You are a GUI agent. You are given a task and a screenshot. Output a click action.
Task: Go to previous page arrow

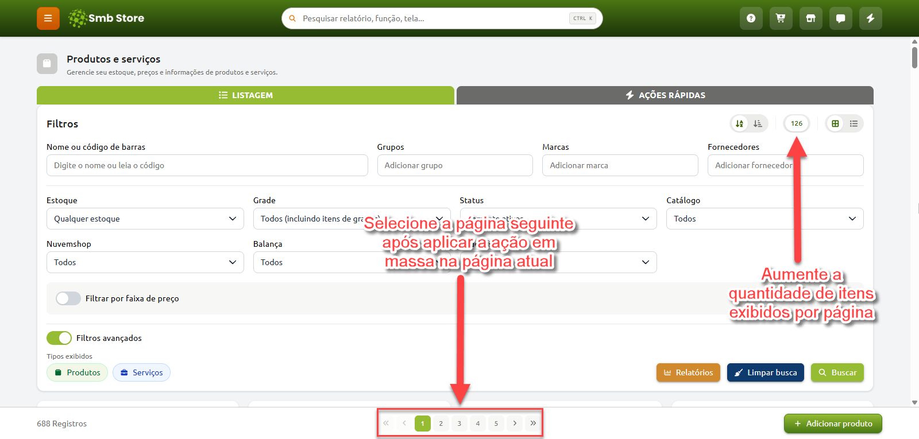(x=404, y=424)
